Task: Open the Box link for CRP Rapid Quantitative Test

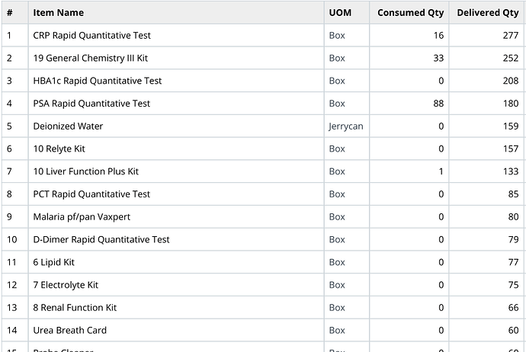Action: tap(337, 35)
